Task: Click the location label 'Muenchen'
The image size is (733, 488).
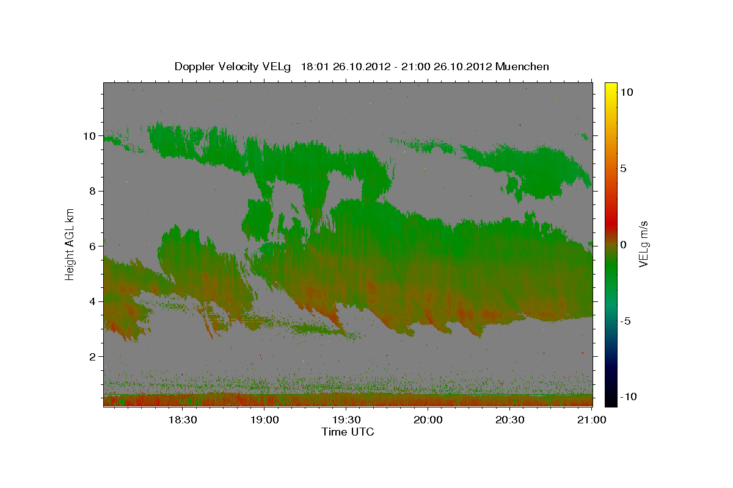Action: [x=522, y=66]
